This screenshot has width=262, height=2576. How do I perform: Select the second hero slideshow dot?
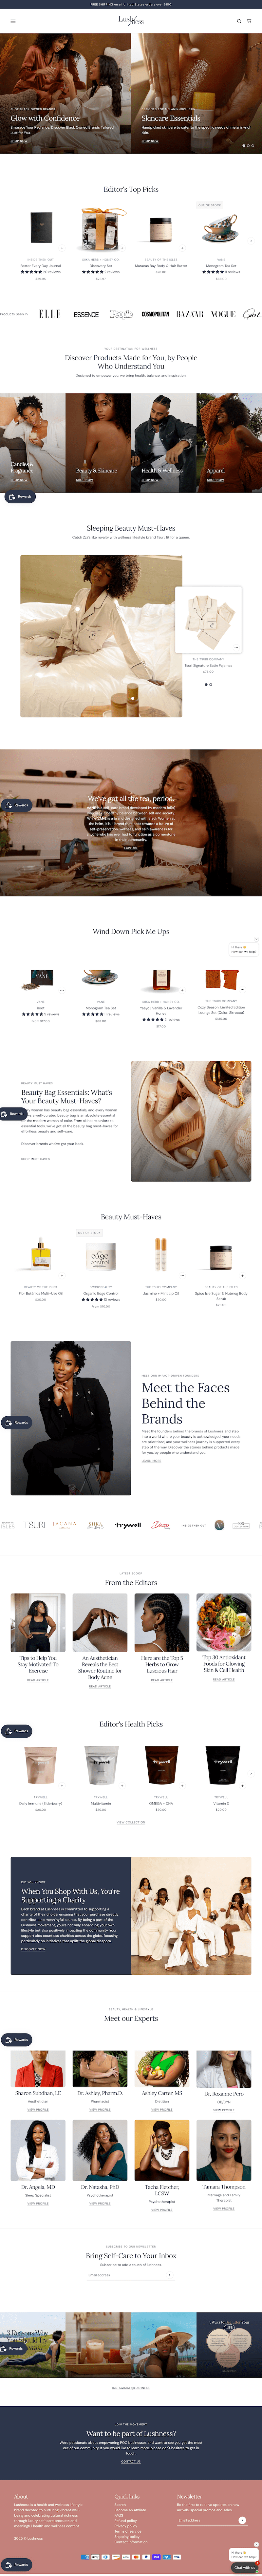click(x=248, y=146)
